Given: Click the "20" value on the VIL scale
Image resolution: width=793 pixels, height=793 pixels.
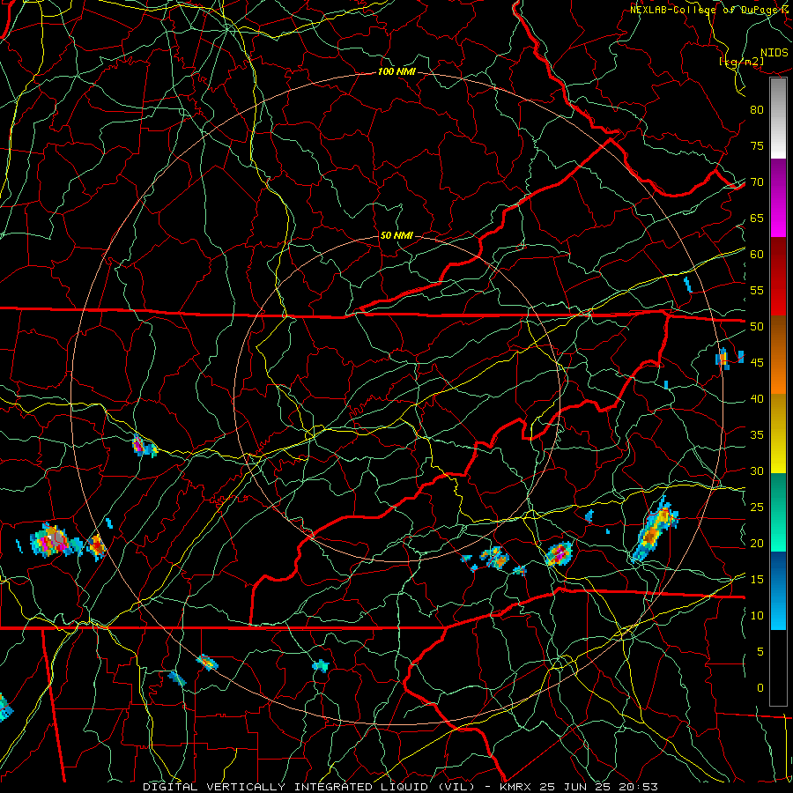Looking at the screenshot, I should point(757,544).
